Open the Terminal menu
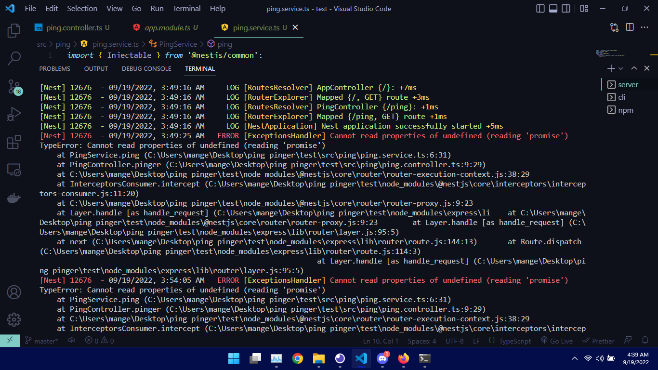This screenshot has height=370, width=658. [x=187, y=9]
